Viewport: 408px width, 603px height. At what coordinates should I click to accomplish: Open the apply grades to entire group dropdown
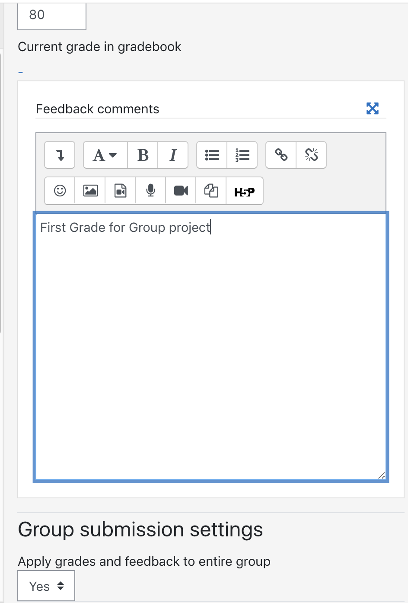point(46,586)
